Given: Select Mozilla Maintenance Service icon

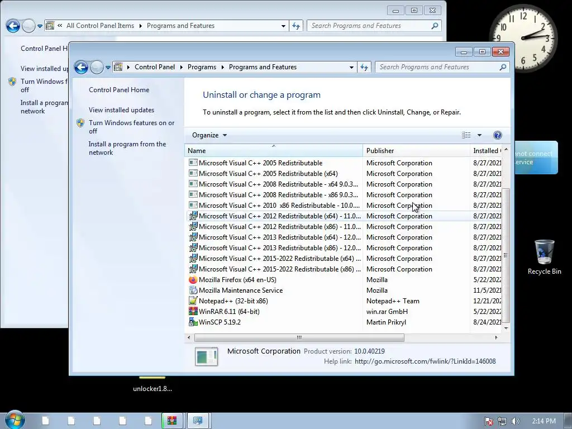Looking at the screenshot, I should point(193,290).
